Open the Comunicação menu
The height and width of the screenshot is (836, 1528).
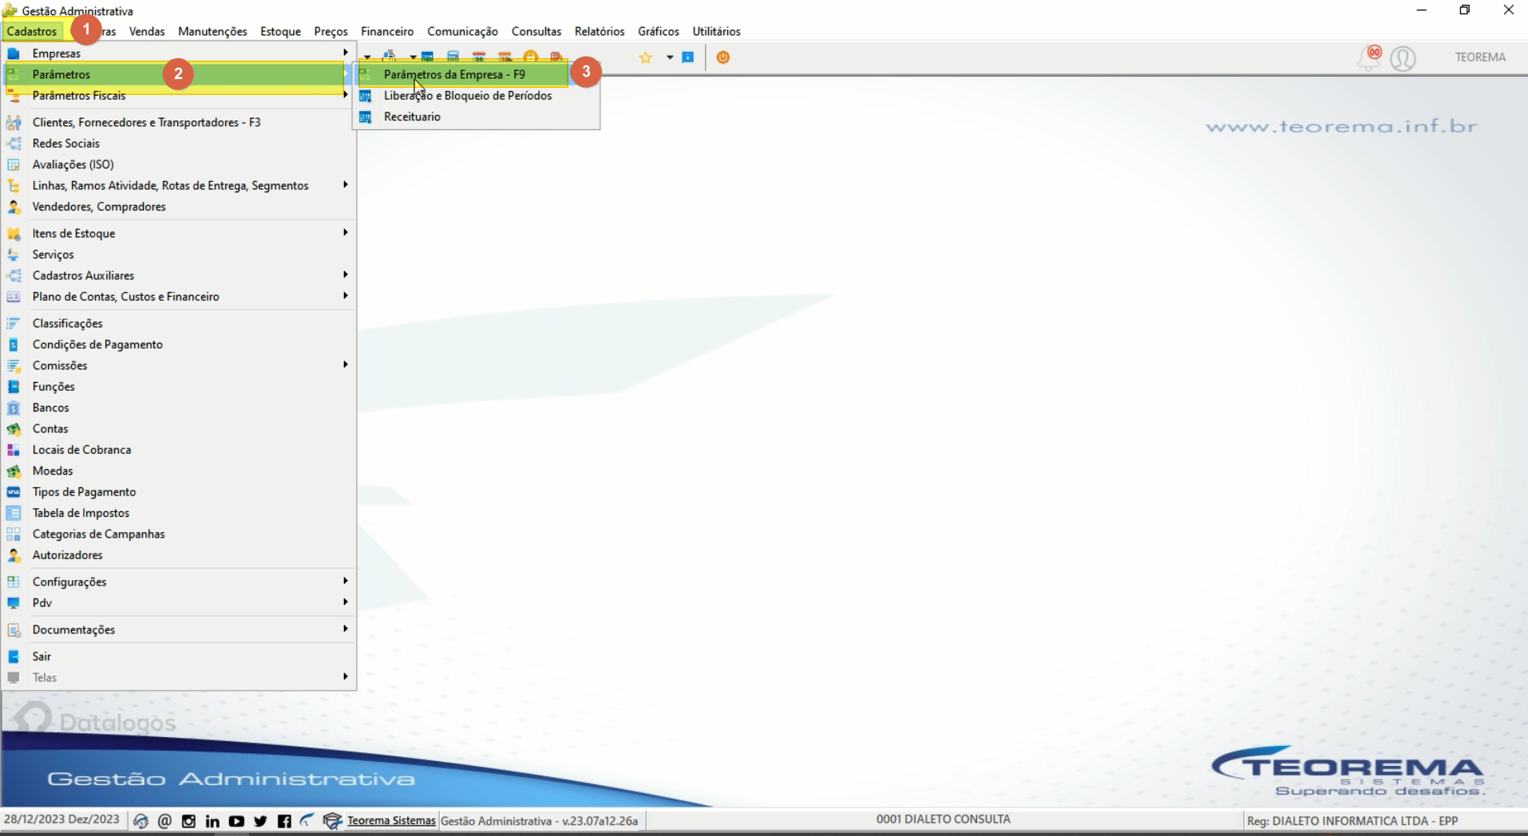coord(462,31)
